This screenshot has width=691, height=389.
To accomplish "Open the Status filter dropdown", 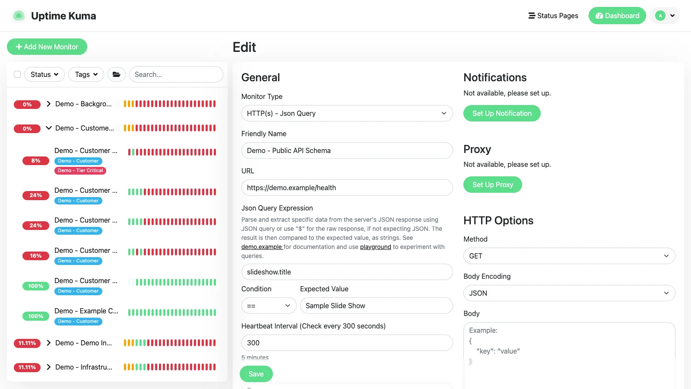I will coord(44,74).
